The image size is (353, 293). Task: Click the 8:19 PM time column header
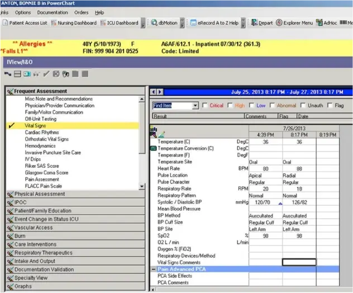tap(327, 135)
